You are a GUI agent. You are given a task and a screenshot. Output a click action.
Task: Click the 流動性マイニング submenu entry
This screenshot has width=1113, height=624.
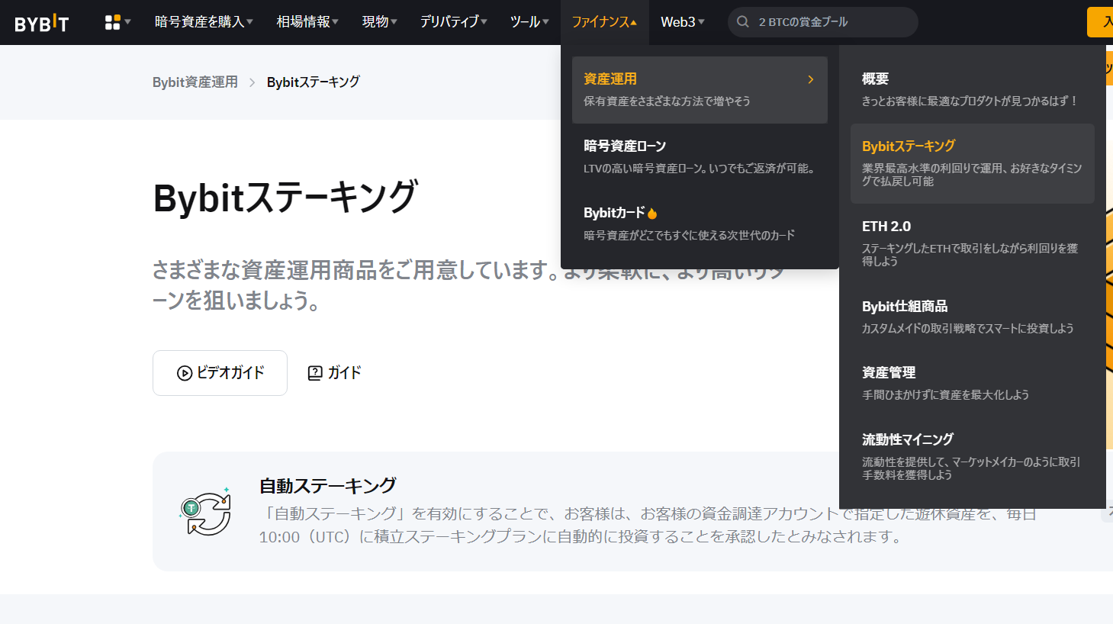click(x=906, y=439)
